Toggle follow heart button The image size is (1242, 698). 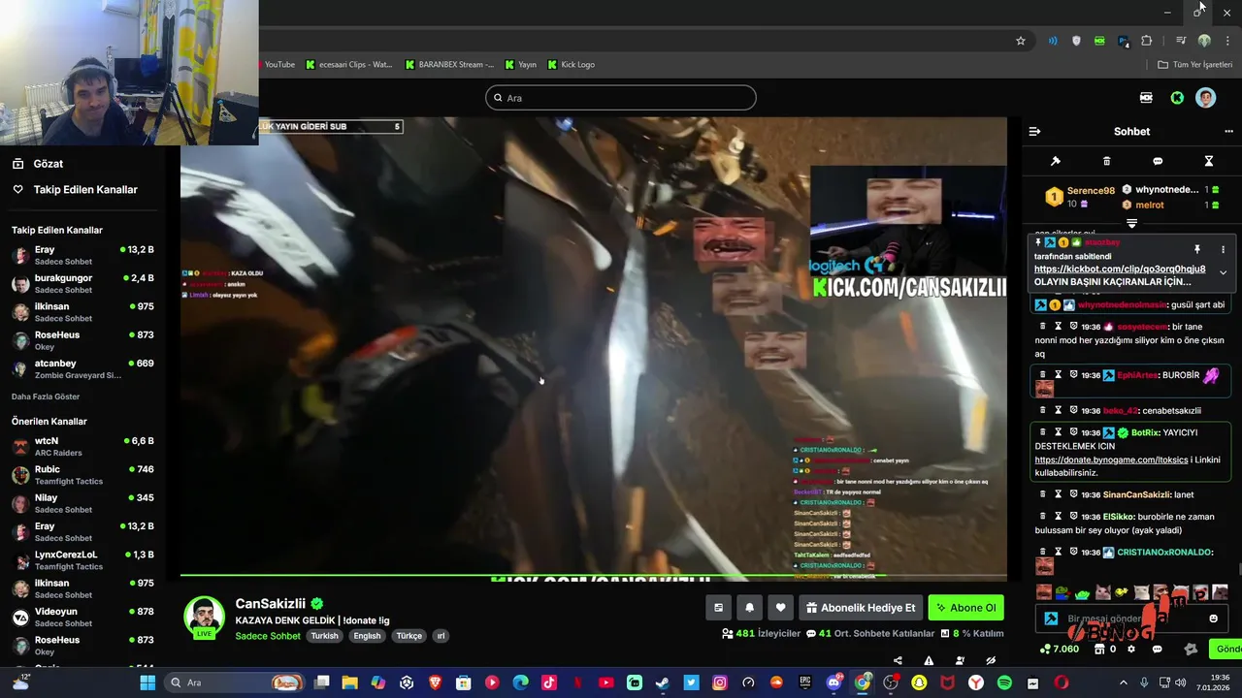tap(780, 608)
